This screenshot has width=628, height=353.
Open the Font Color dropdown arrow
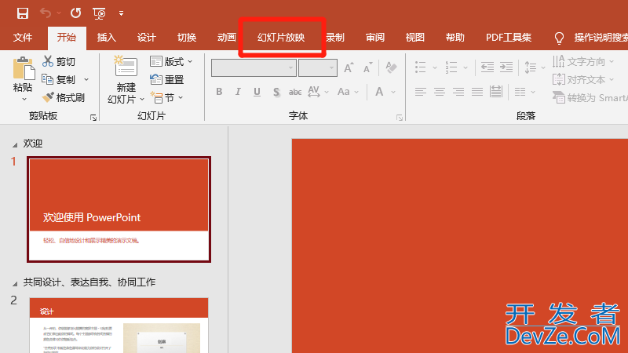pyautogui.click(x=393, y=92)
